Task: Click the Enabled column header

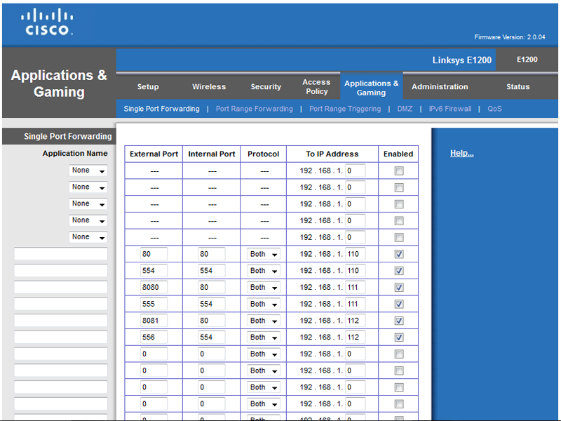Action: click(x=398, y=154)
